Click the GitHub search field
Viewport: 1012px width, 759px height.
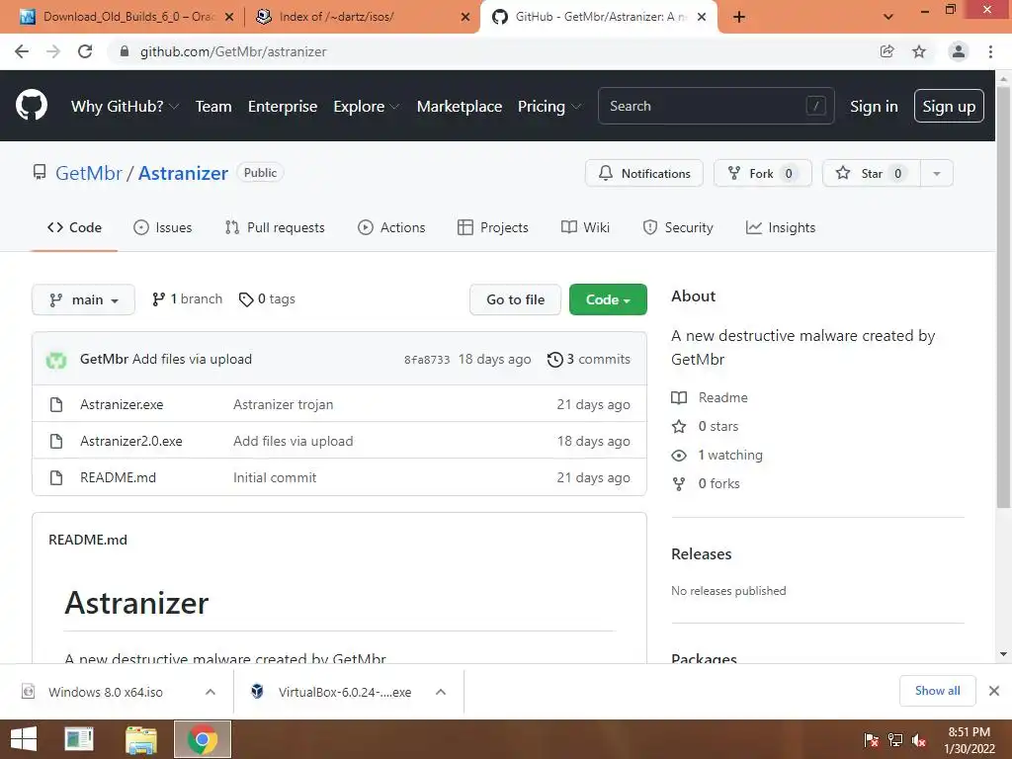pyautogui.click(x=716, y=106)
